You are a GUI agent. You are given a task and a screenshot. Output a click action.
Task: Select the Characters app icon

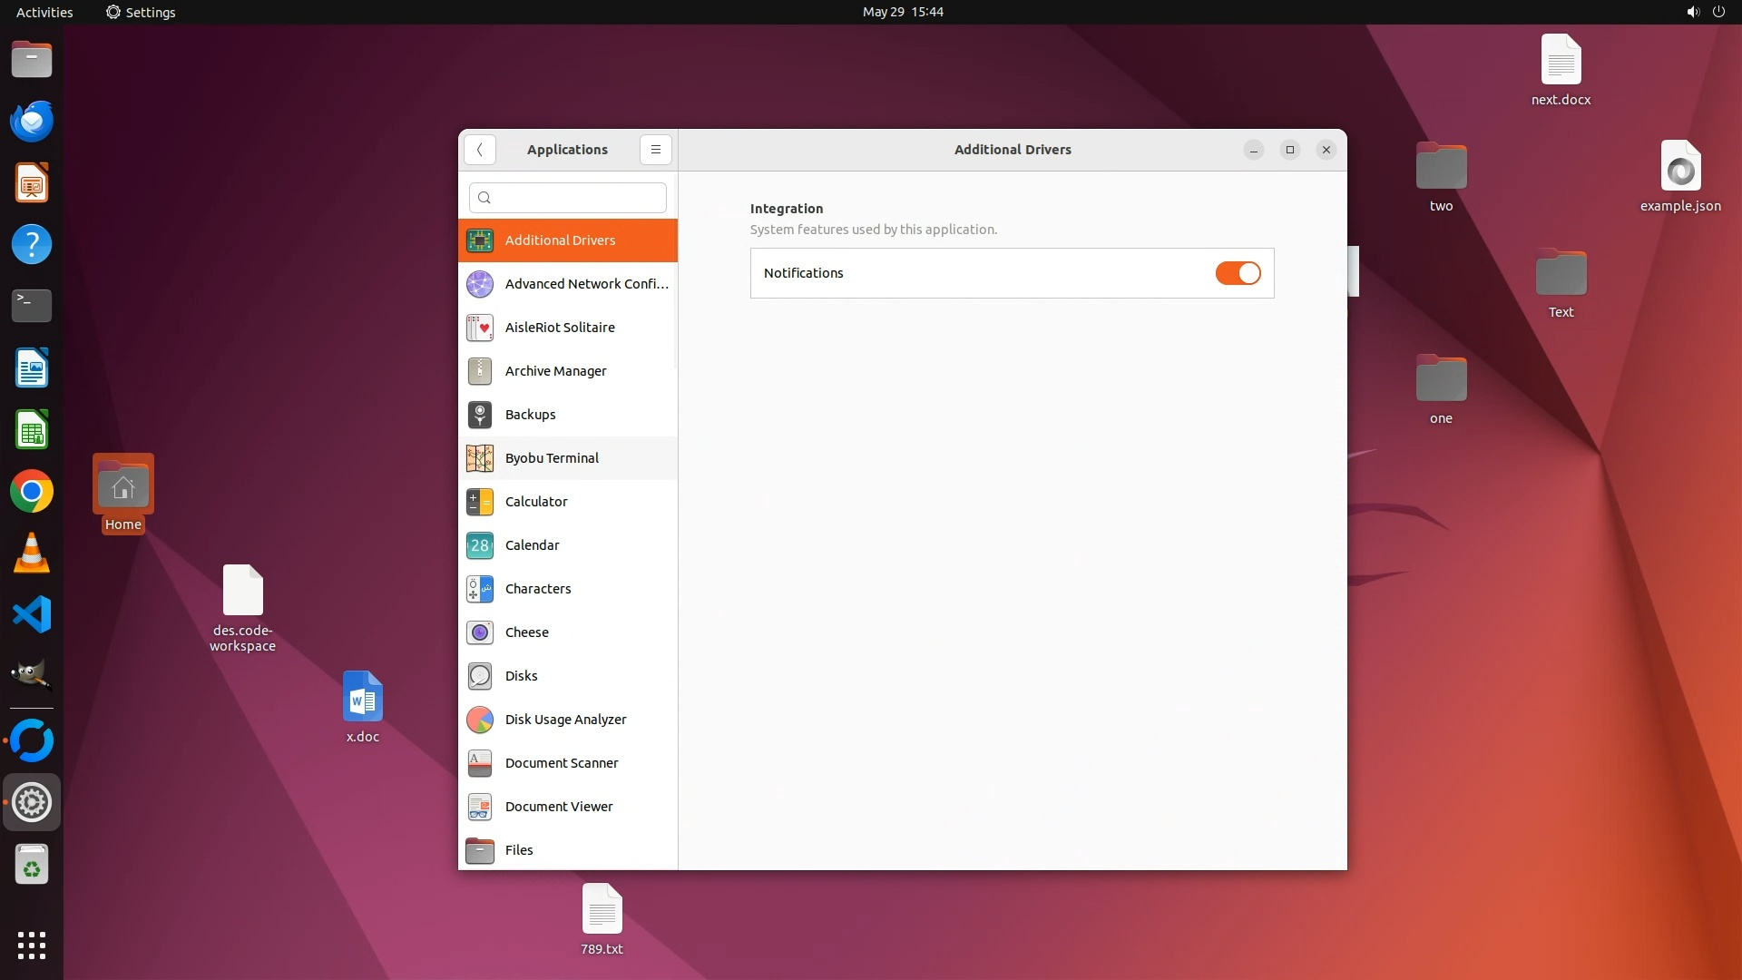479,589
